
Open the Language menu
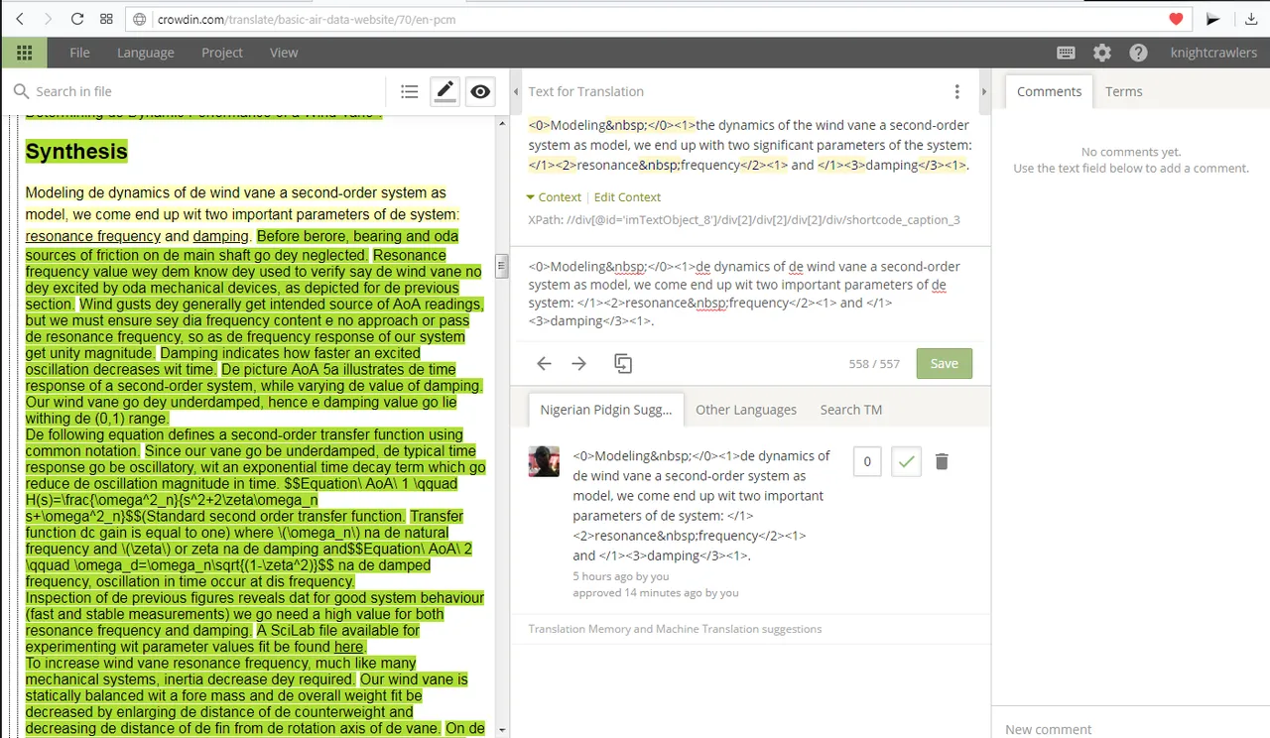coord(145,53)
